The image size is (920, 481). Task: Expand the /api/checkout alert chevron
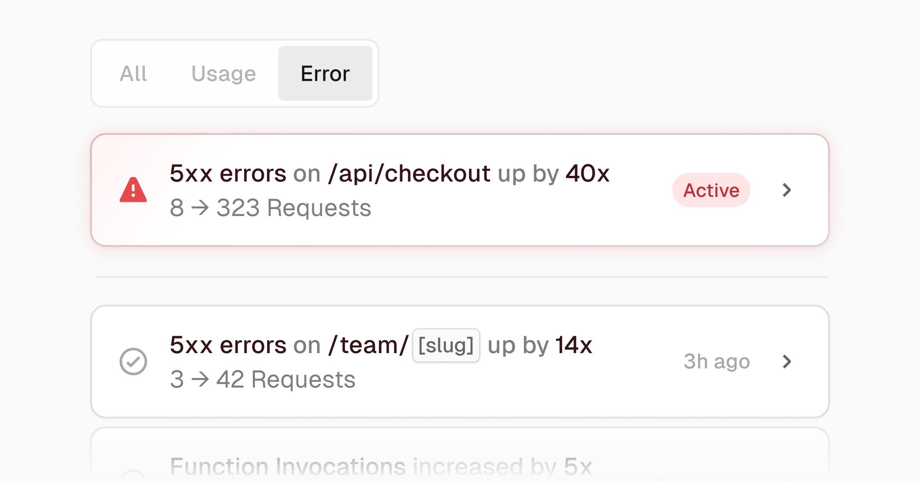pos(786,190)
